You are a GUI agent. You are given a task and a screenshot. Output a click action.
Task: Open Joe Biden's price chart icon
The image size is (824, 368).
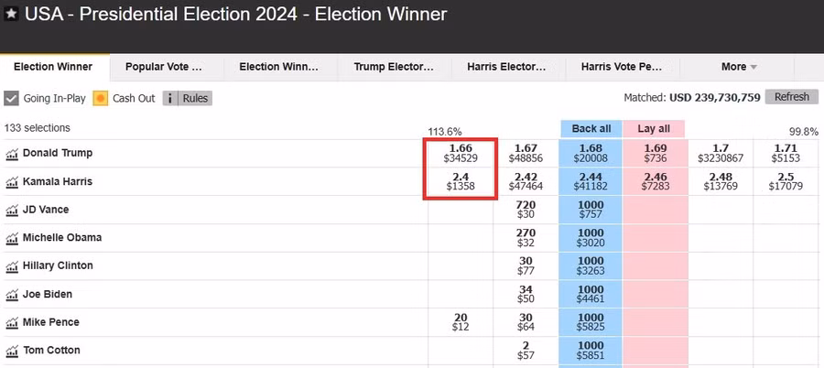pyautogui.click(x=12, y=295)
